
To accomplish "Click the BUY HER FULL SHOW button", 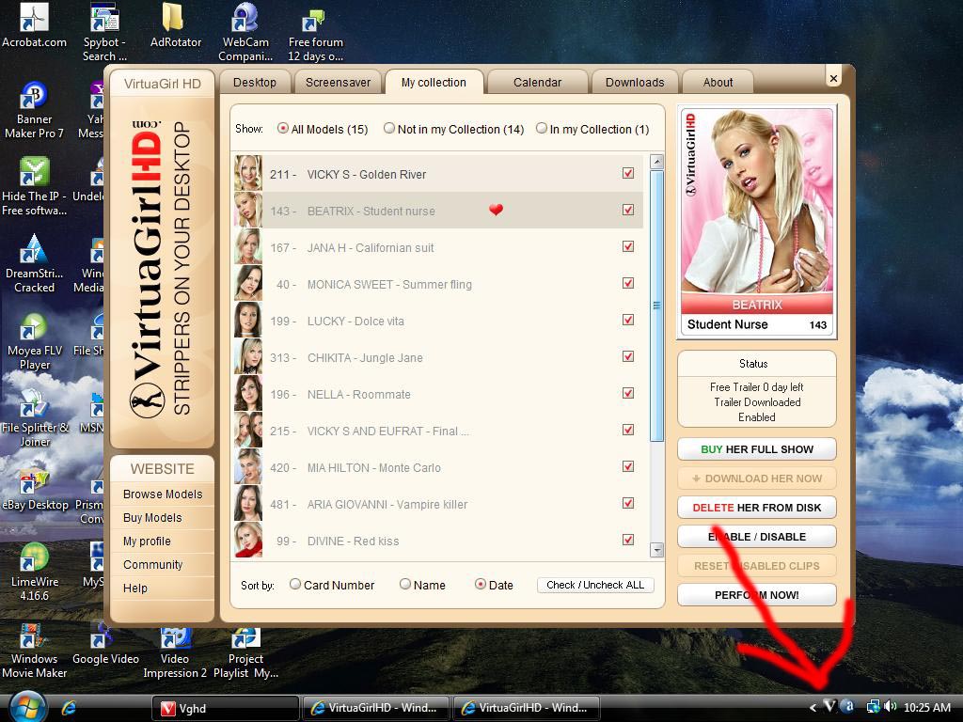I will point(757,449).
